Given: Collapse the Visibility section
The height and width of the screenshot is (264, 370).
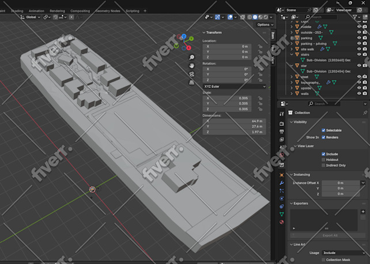Looking at the screenshot, I should 292,122.
